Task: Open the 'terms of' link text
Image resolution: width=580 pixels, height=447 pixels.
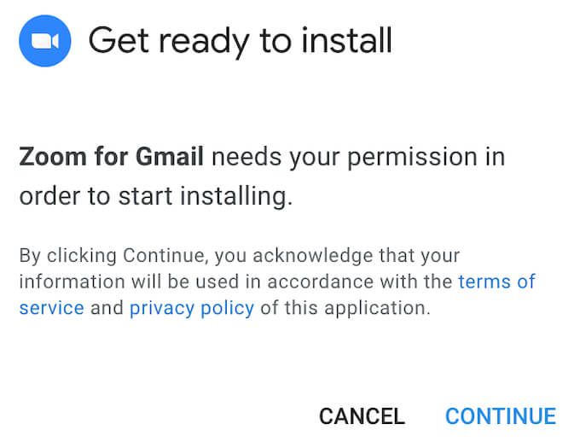Action: click(496, 282)
